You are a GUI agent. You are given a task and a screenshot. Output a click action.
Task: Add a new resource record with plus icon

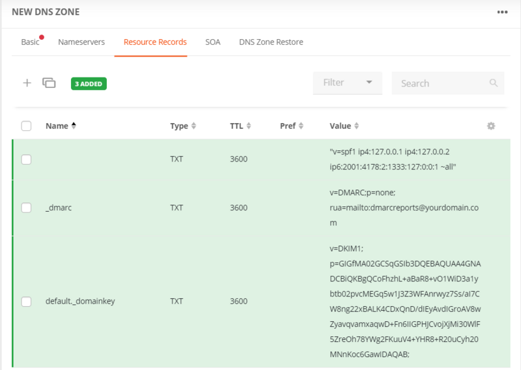(x=27, y=83)
